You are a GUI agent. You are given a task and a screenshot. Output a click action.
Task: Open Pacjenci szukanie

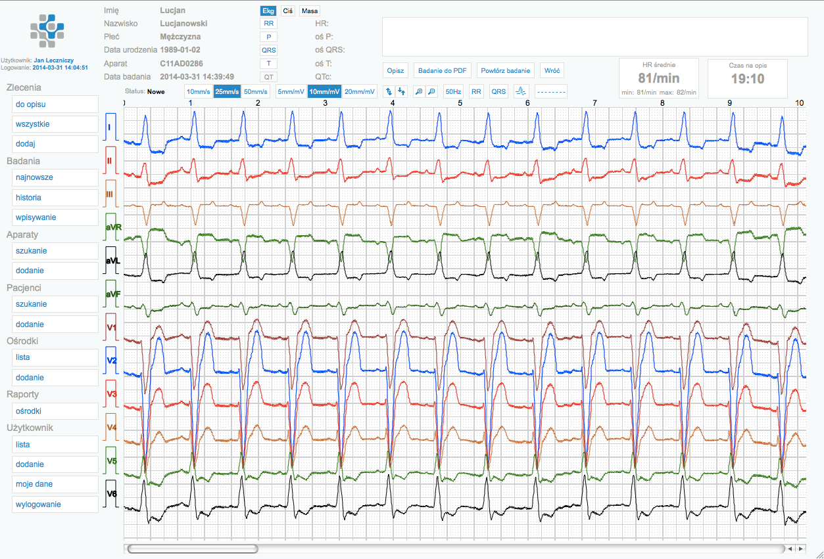55,304
